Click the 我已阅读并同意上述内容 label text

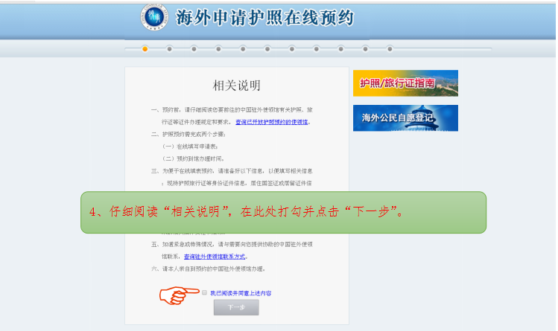[241, 293]
